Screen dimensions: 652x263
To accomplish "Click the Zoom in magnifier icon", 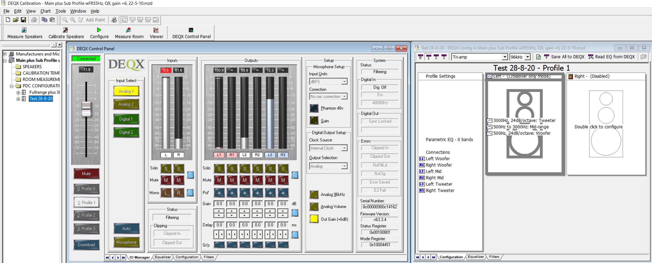I will [x=73, y=20].
